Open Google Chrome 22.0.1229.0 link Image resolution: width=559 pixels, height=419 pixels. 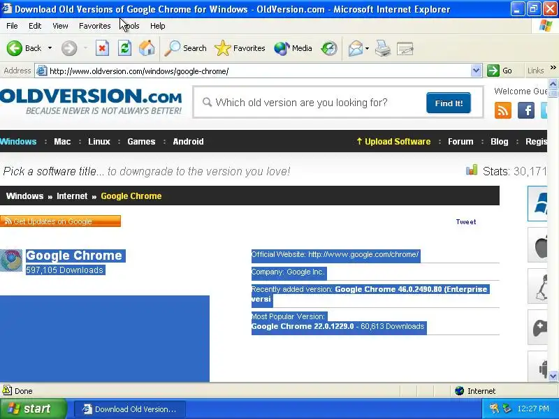[303, 326]
